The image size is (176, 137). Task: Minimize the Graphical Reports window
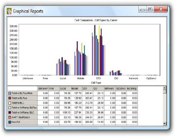142,9
